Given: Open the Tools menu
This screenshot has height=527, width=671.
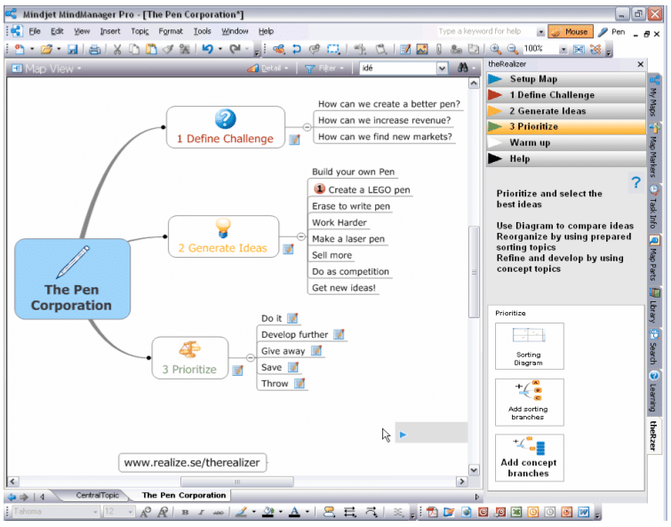Looking at the screenshot, I should click(202, 31).
